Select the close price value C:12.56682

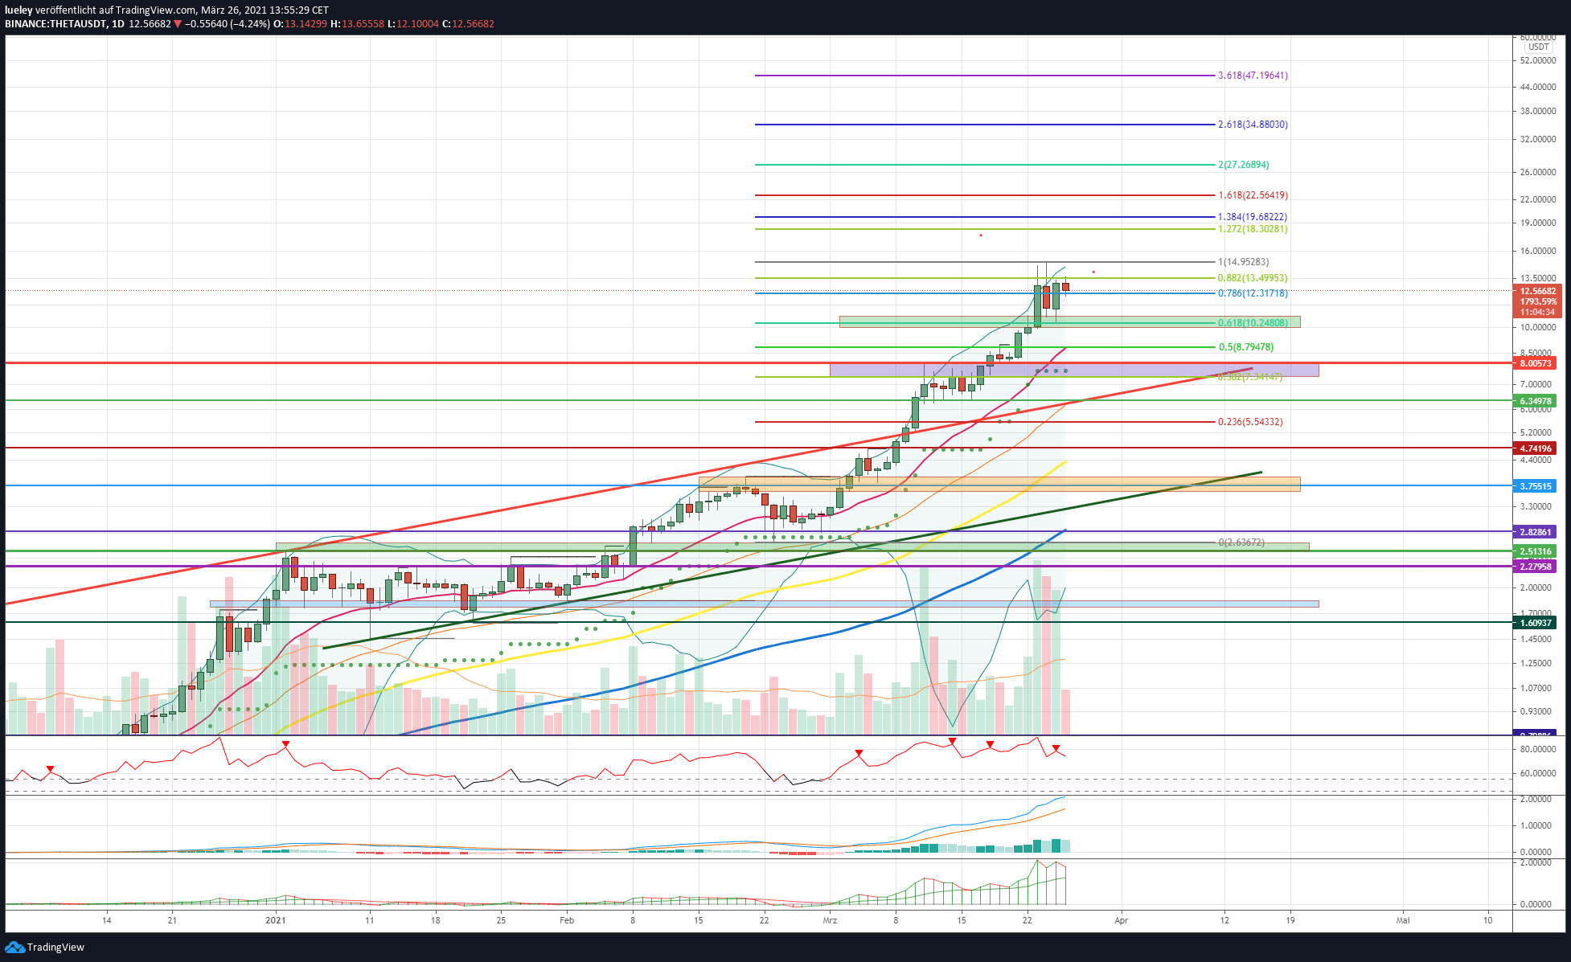coord(469,23)
